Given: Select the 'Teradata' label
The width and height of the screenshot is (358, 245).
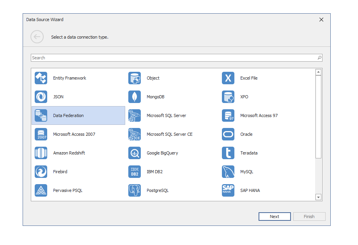Looking at the screenshot, I should 249,153.
